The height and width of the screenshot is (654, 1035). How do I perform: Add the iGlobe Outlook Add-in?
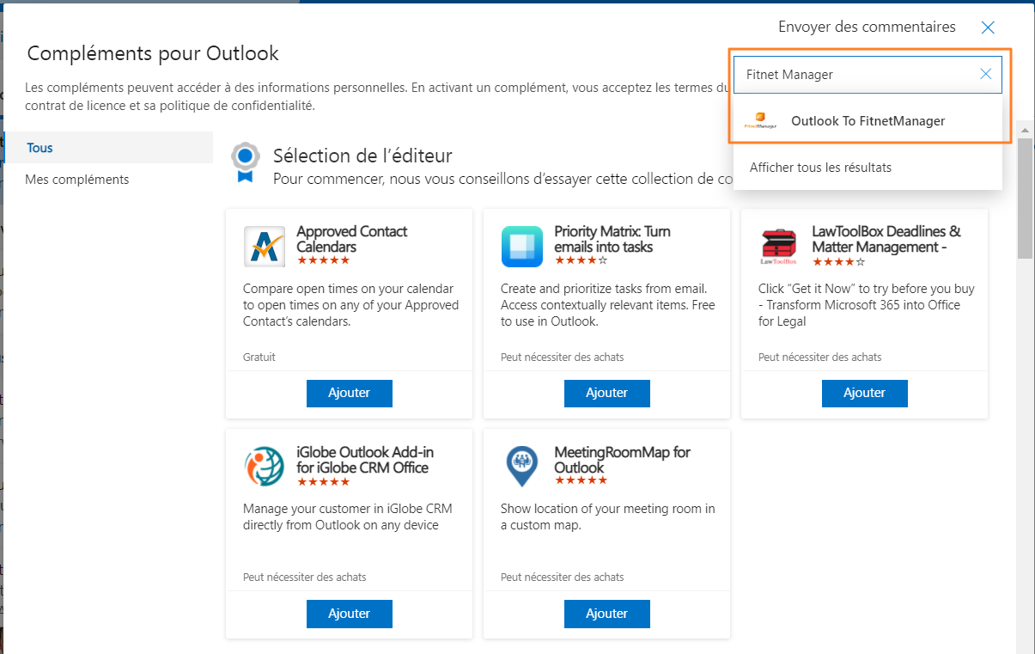[350, 614]
